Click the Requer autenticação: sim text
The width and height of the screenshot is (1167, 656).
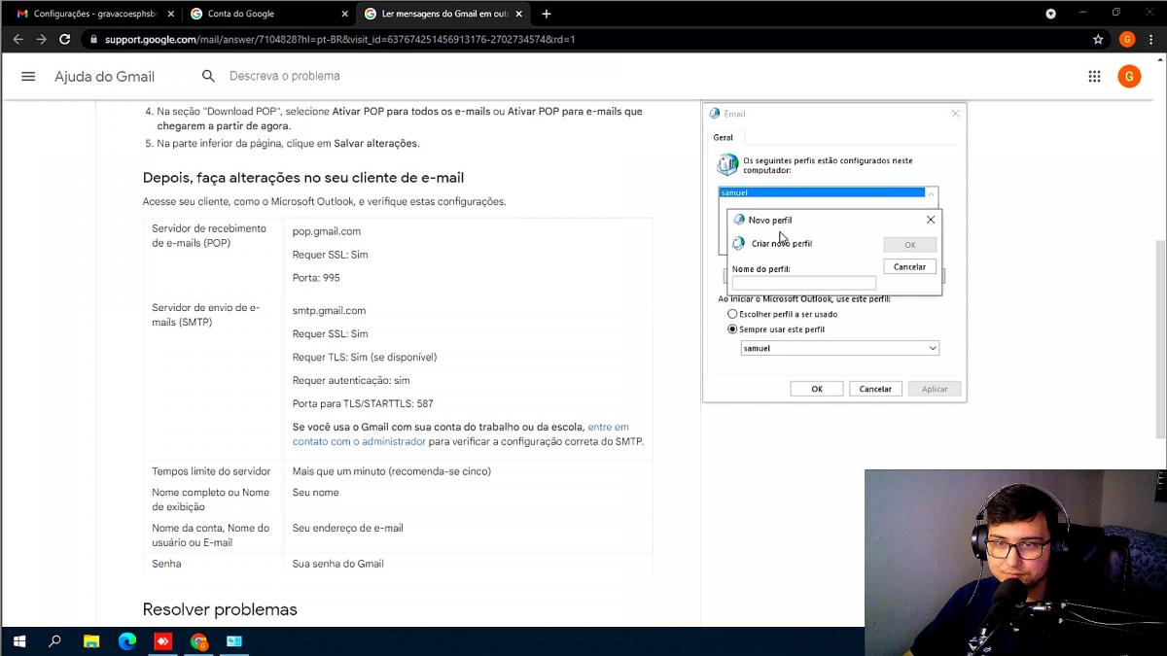(351, 380)
